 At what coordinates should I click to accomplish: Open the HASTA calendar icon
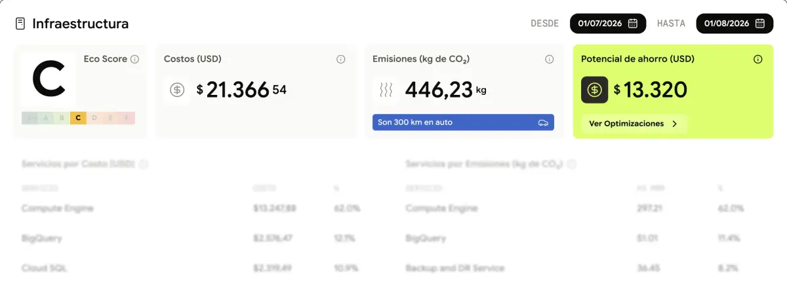click(759, 24)
